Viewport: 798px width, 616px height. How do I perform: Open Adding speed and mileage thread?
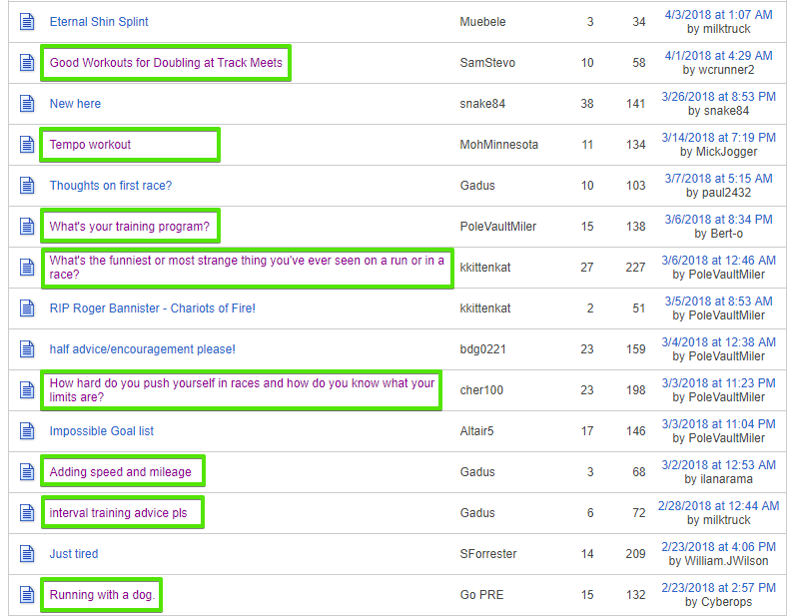(120, 472)
